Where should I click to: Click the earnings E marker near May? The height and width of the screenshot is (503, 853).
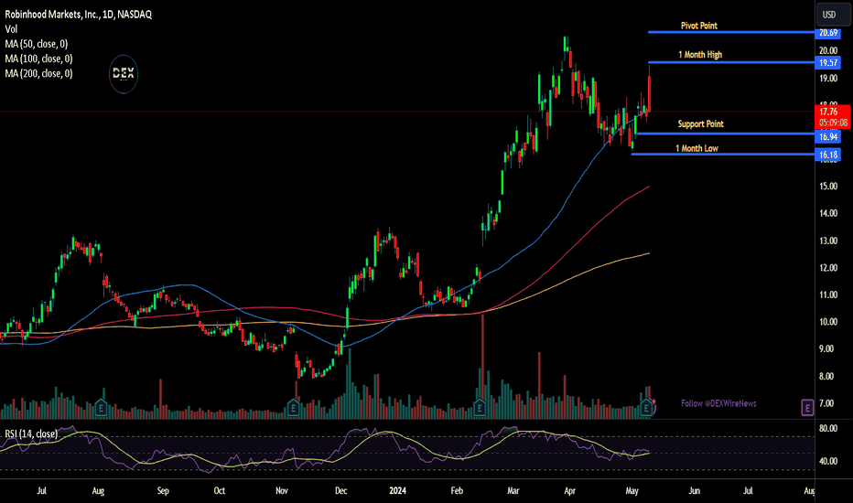pyautogui.click(x=646, y=407)
